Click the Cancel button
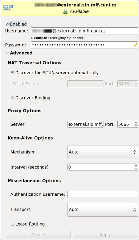Screen dimensions: 139x240 [38, 235]
